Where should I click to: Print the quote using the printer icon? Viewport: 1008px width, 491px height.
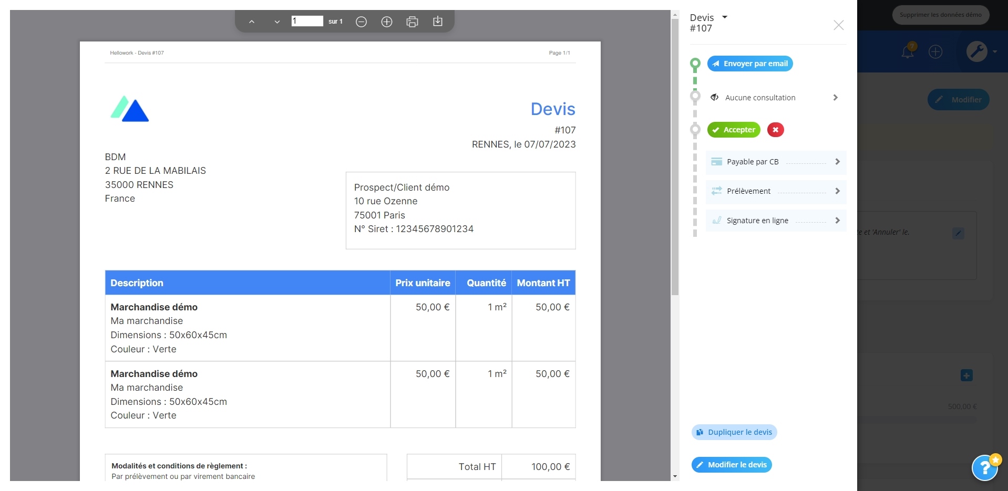point(412,22)
